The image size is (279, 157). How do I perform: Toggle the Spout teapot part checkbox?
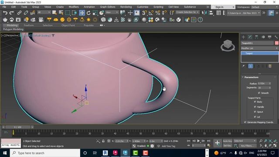click(255, 112)
